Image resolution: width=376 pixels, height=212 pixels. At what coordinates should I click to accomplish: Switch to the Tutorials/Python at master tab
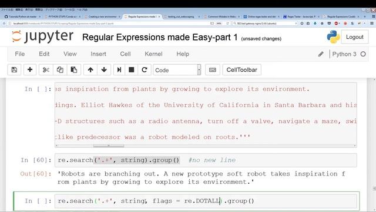click(x=22, y=16)
